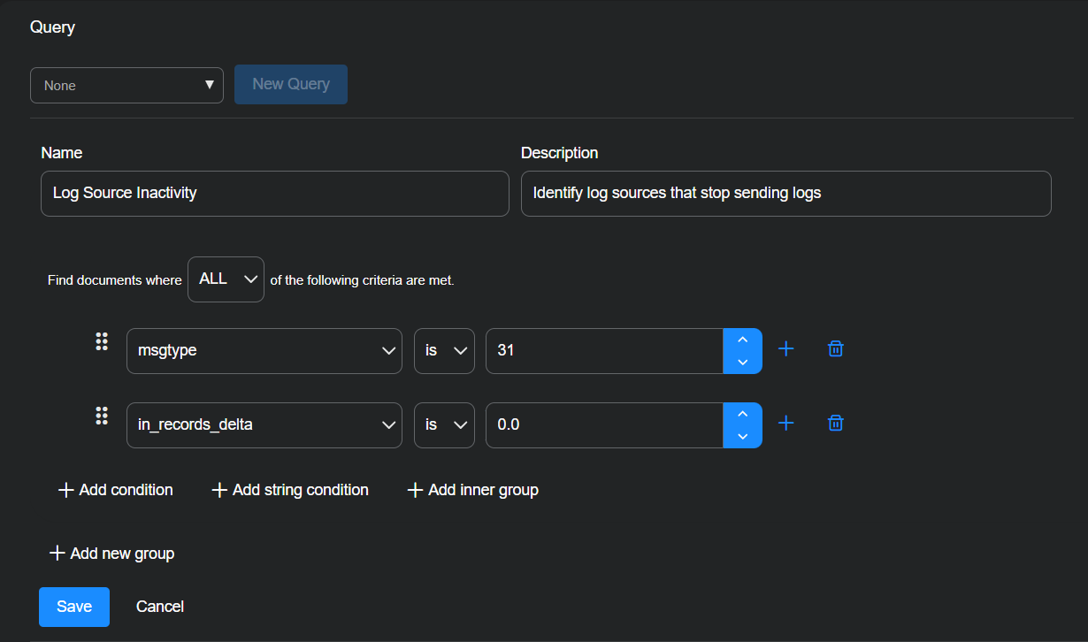Open the ALL match criteria dropdown
Viewport: 1088px width, 642px height.
[226, 279]
